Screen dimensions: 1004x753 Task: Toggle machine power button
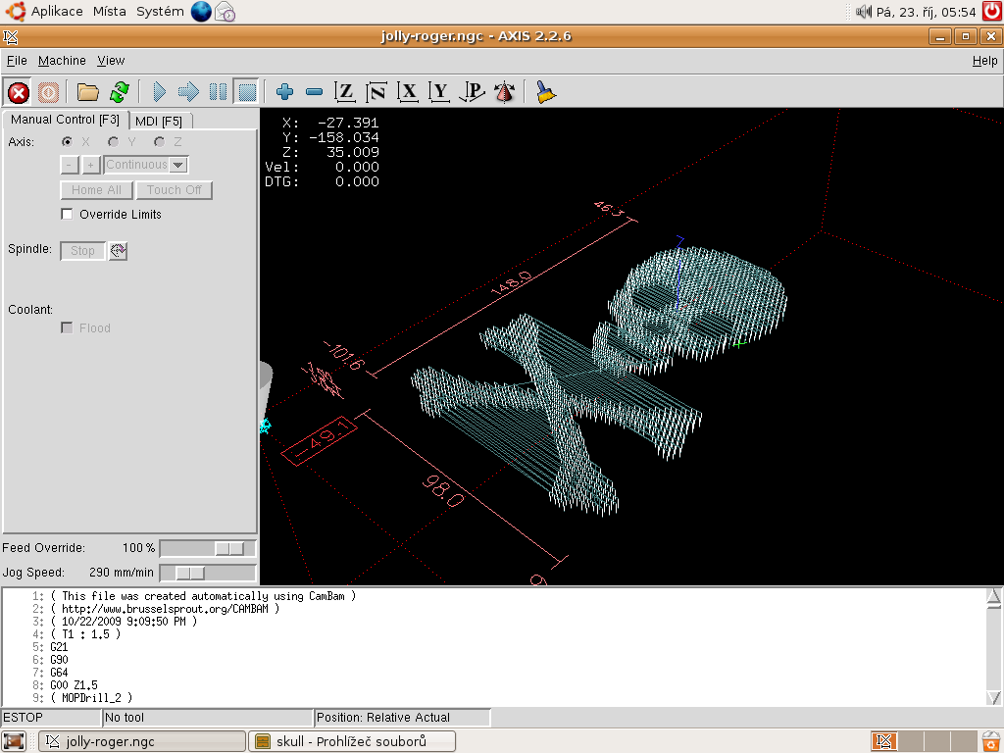tap(49, 92)
